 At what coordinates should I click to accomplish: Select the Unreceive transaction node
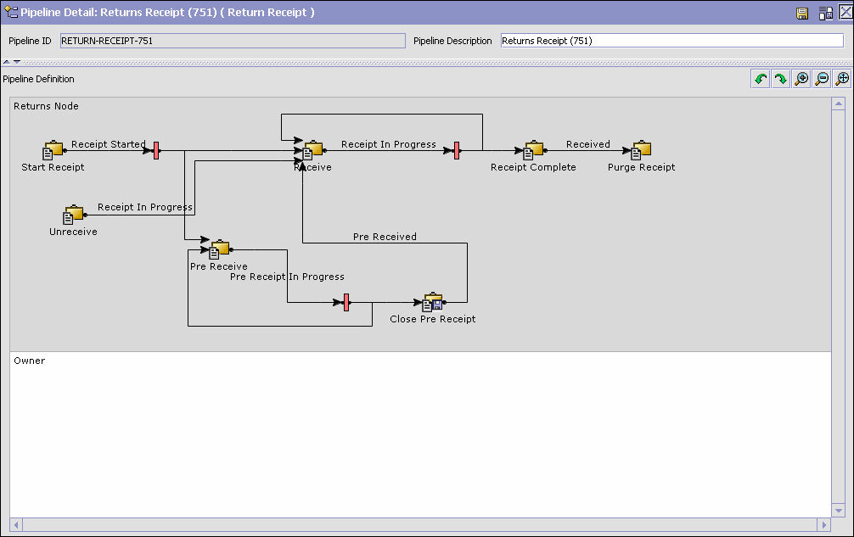point(74,215)
